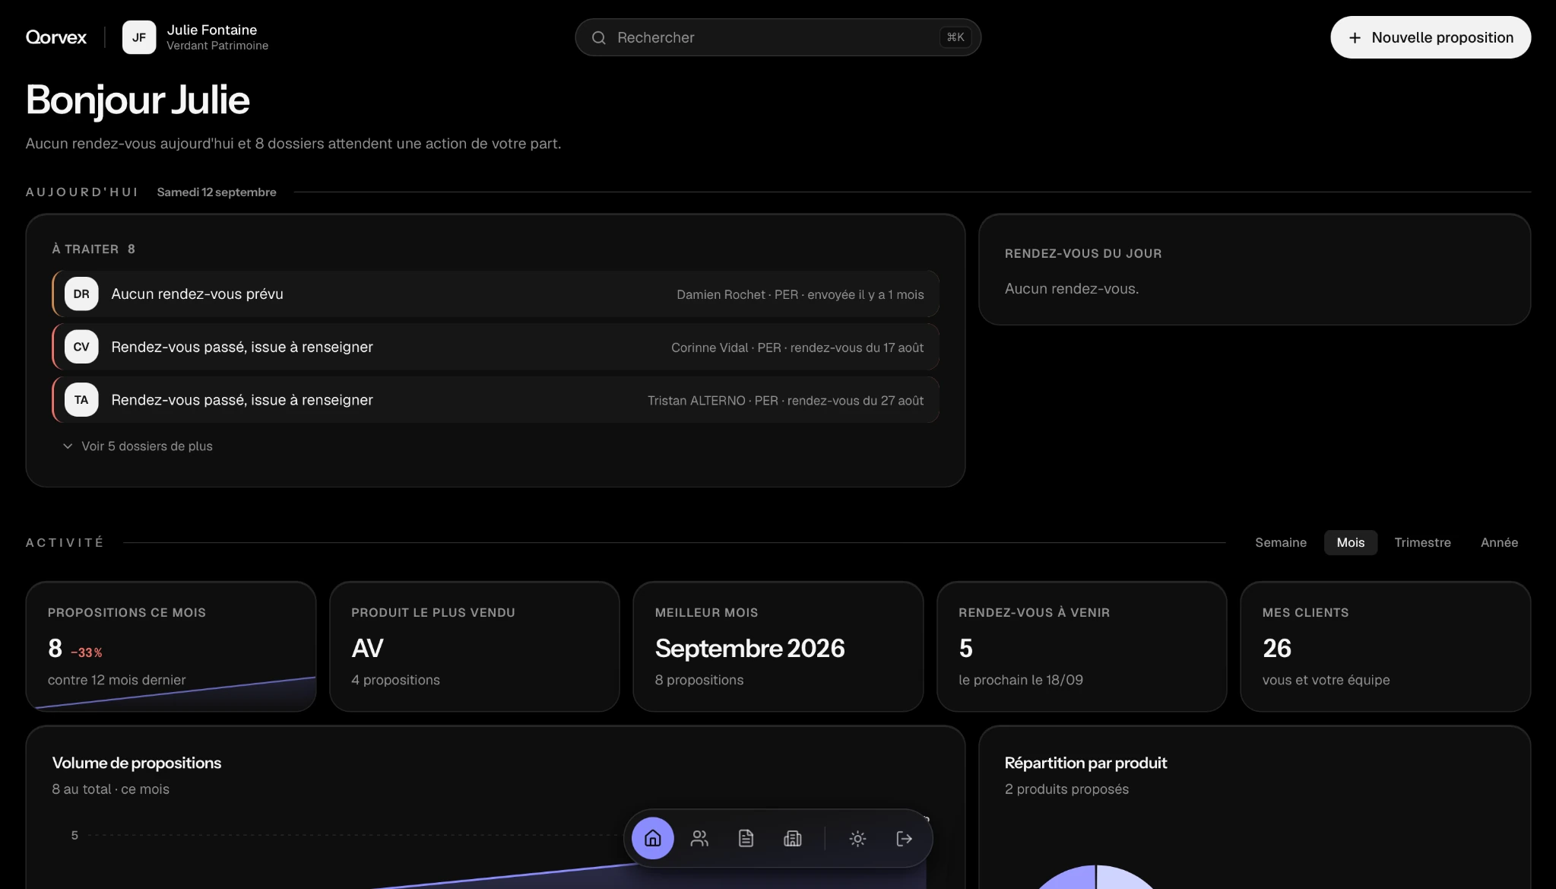Image resolution: width=1556 pixels, height=889 pixels.
Task: Open the Home dashboard icon in dock
Action: coord(652,838)
